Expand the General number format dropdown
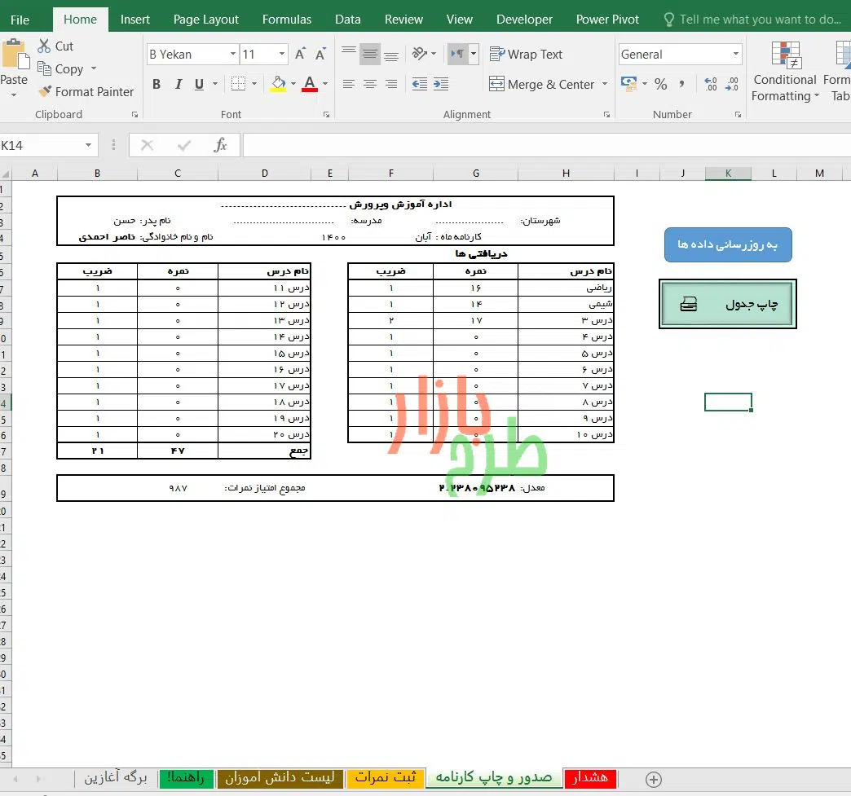Screen dimensions: 851x796 pyautogui.click(x=735, y=55)
